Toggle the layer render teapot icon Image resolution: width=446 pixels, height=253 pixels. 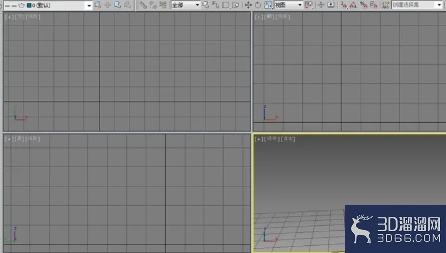coord(22,5)
